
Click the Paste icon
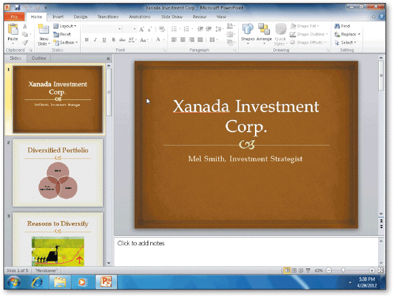click(13, 30)
